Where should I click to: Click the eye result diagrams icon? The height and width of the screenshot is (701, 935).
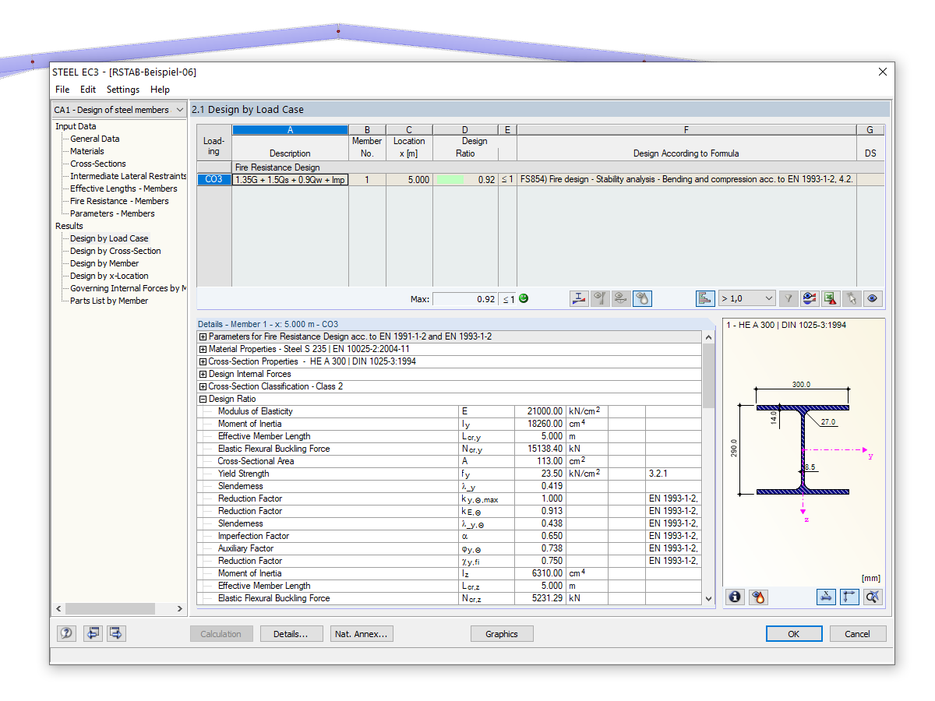point(810,298)
